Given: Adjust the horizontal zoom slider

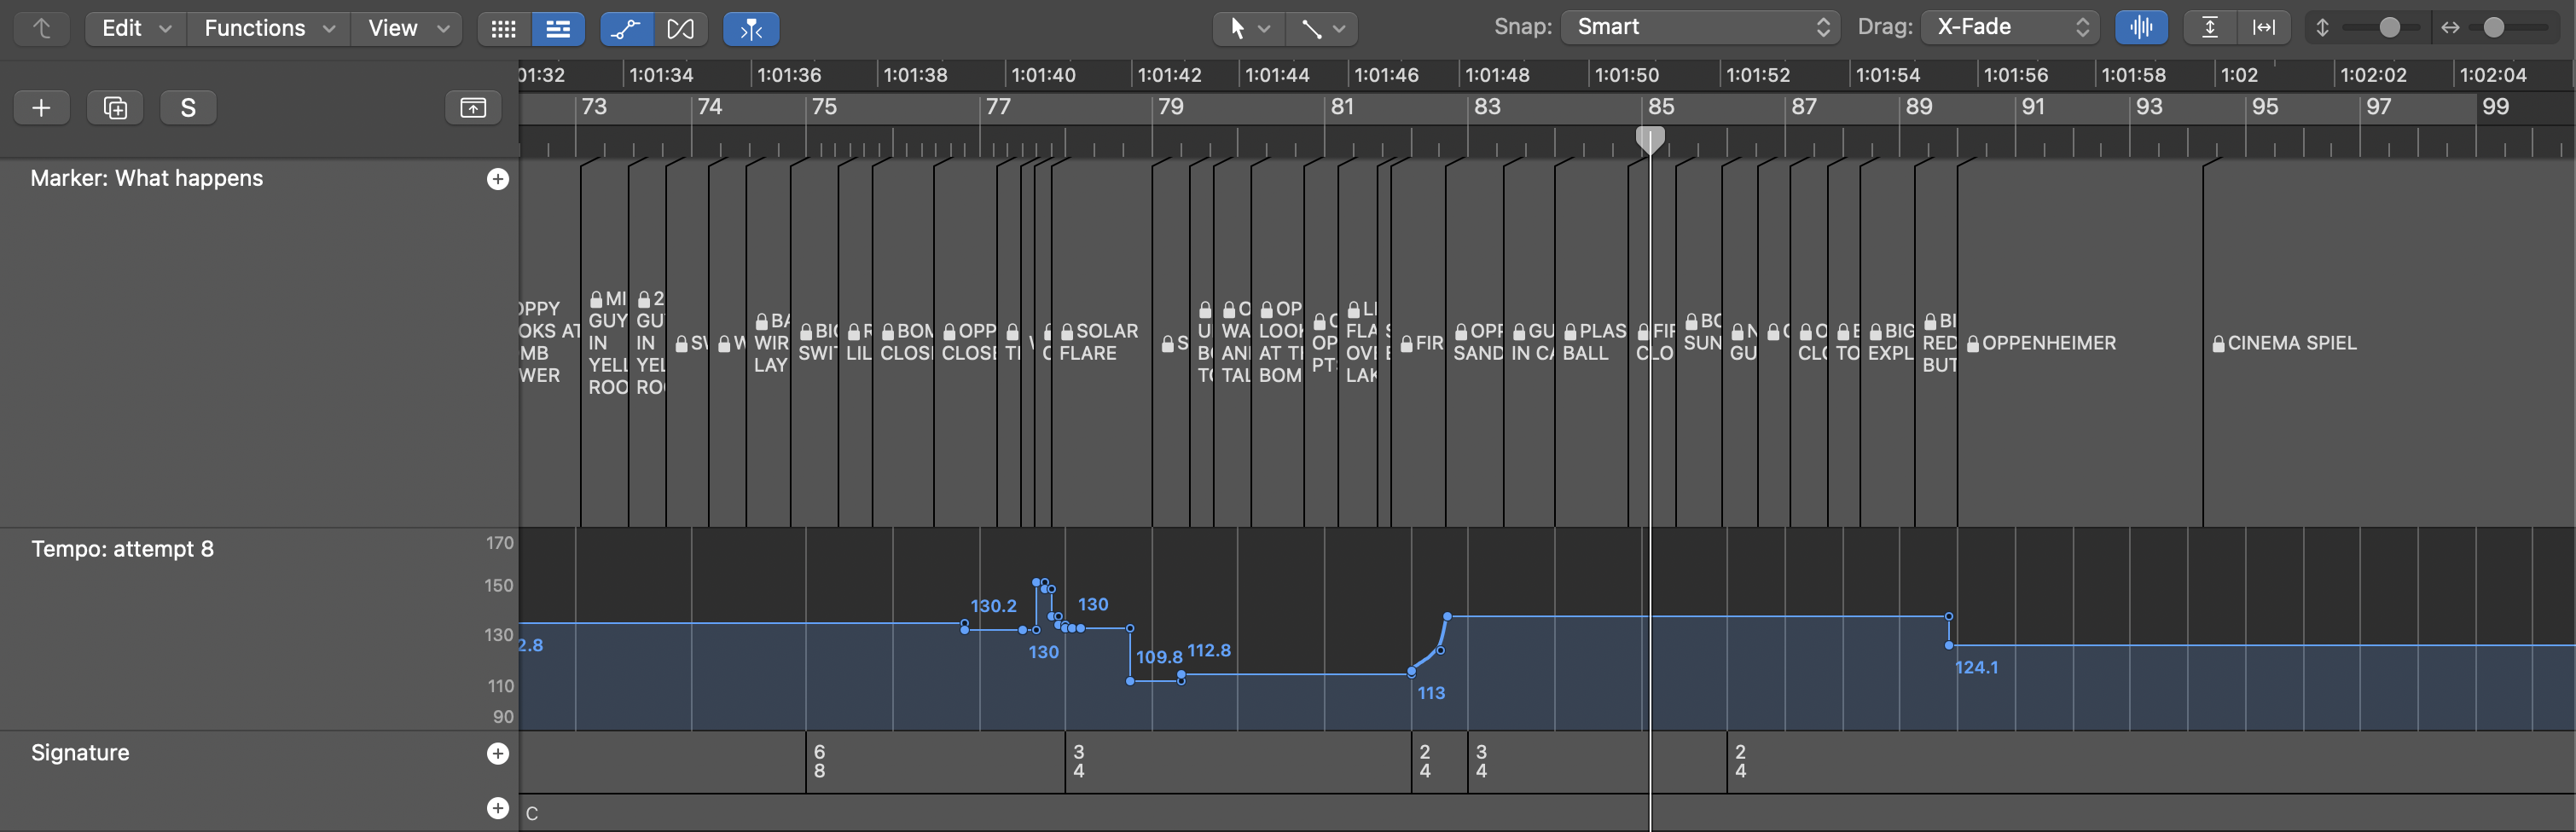Looking at the screenshot, I should coord(2494,28).
